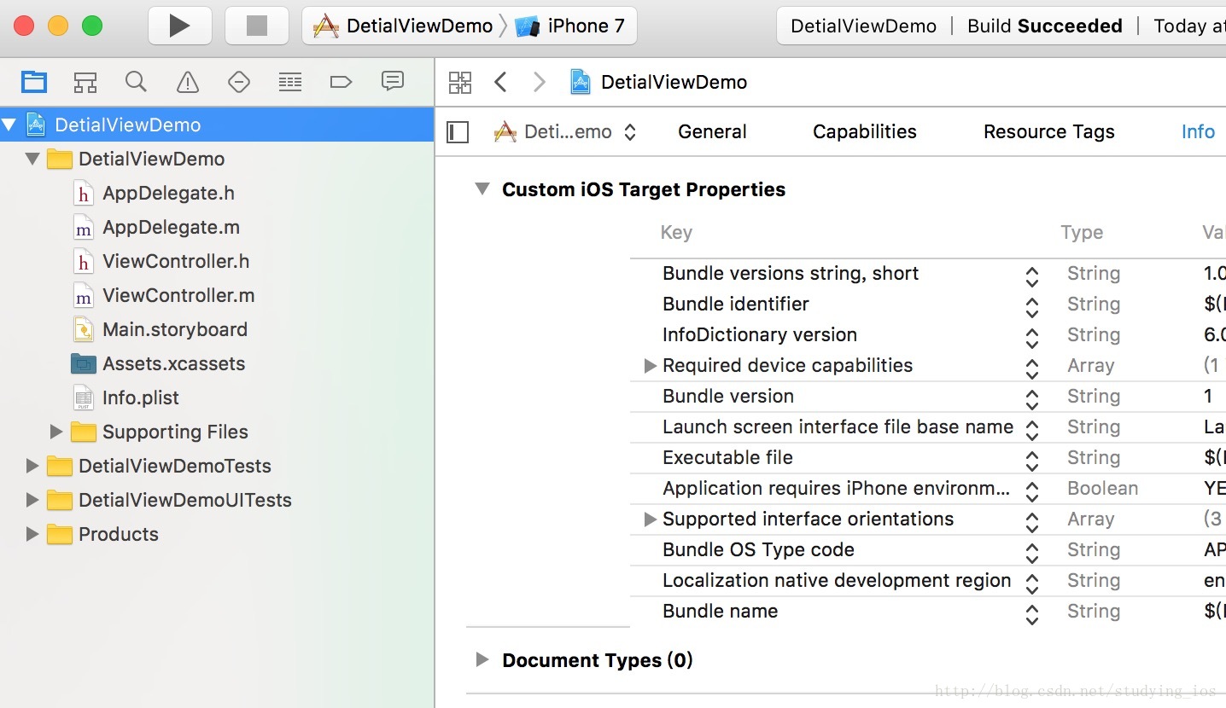Open the Symbol navigator
This screenshot has height=708, width=1226.
[85, 82]
